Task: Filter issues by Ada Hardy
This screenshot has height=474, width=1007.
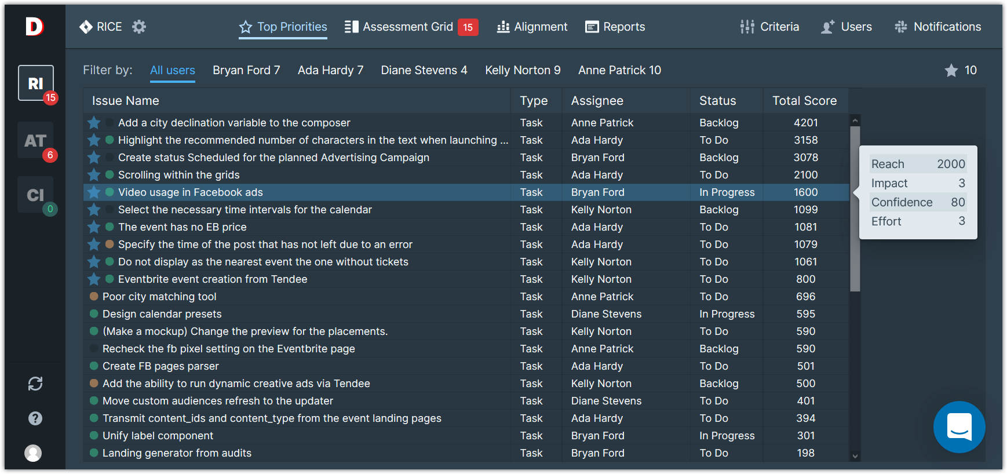Action: (x=330, y=70)
